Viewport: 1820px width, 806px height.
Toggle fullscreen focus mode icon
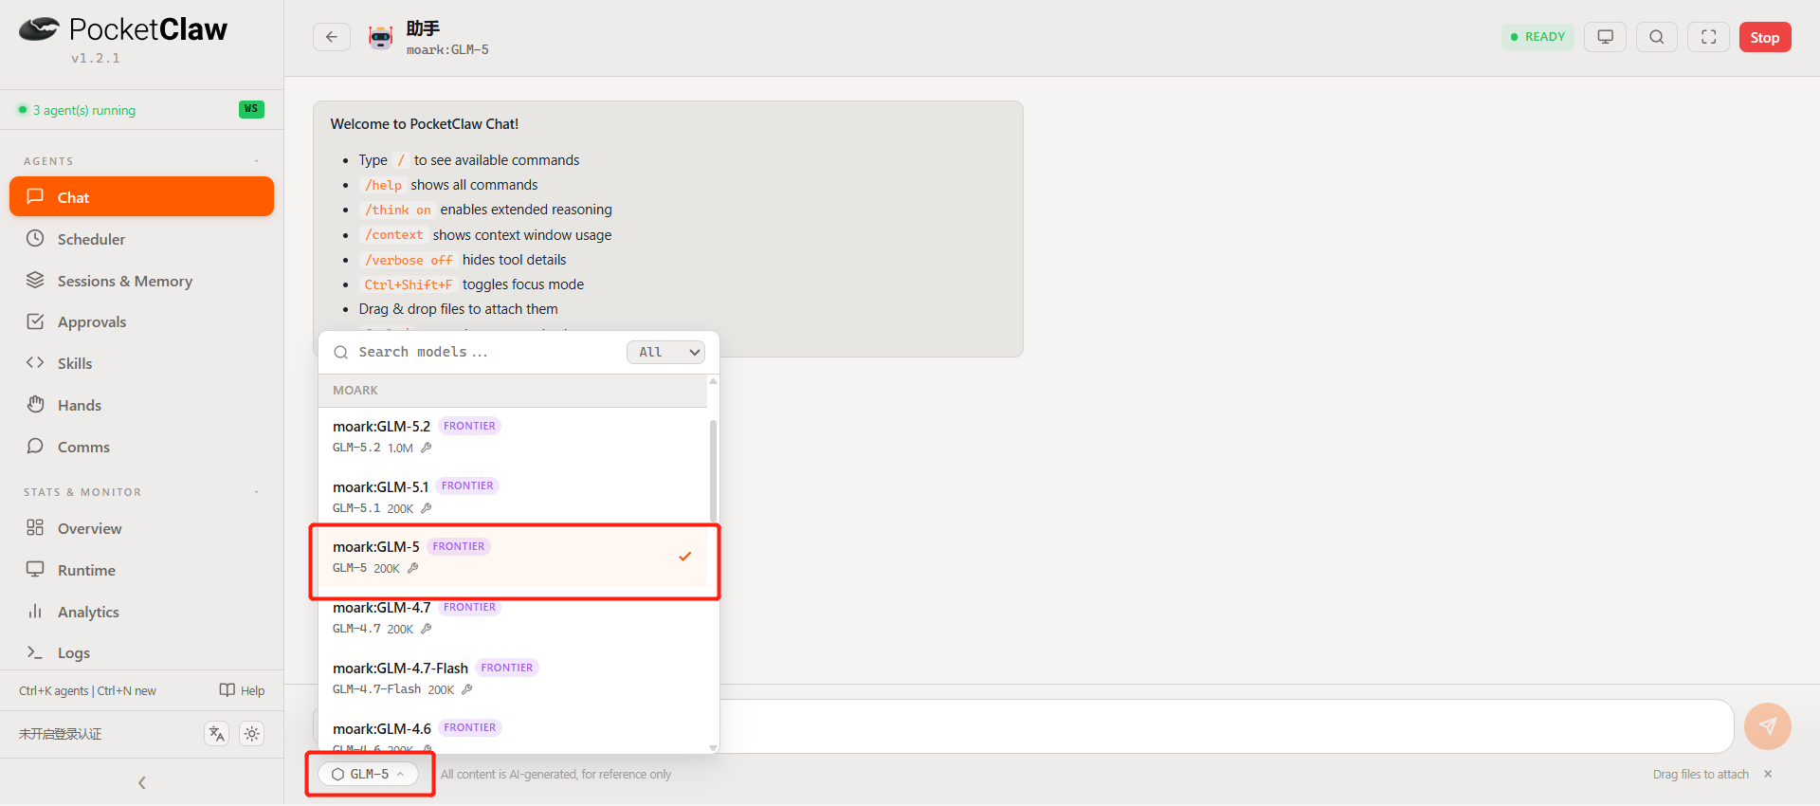pos(1709,37)
